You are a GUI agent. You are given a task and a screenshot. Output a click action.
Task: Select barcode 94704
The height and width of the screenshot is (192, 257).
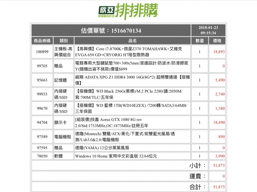(x=42, y=122)
